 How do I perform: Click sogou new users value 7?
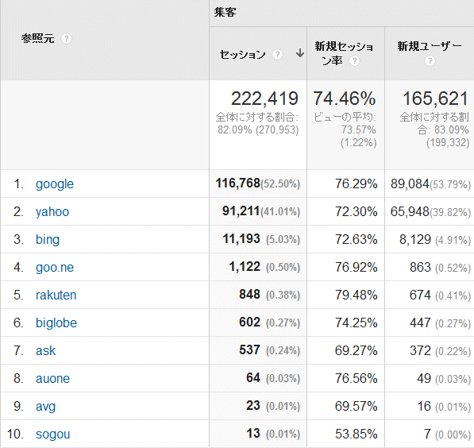point(427,434)
